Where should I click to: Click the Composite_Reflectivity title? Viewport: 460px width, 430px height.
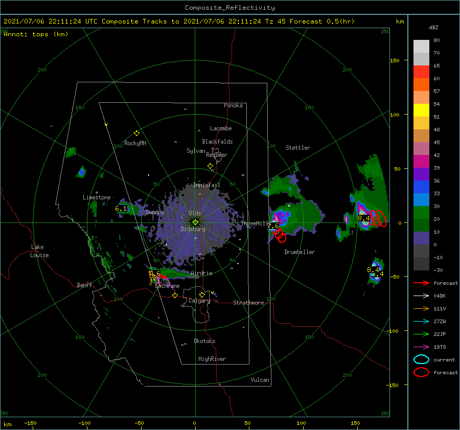coord(230,8)
